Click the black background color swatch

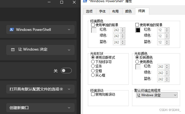pyautogui.click(x=138, y=30)
